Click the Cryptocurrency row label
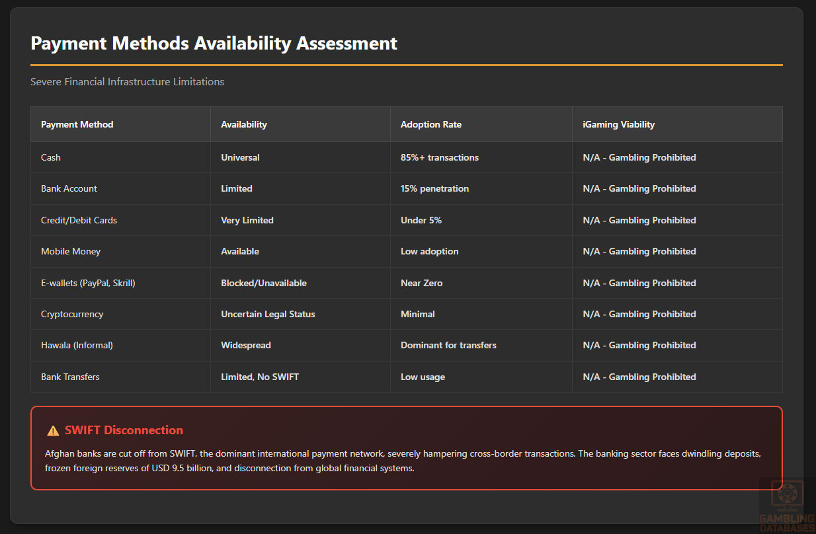 72,314
